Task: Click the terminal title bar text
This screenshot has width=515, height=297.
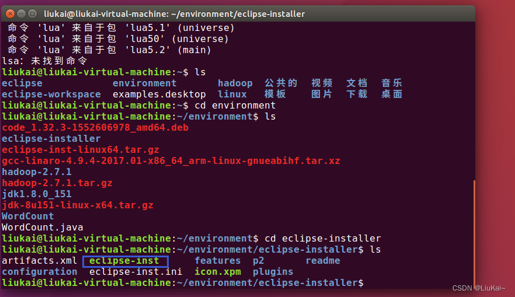Action: point(174,14)
